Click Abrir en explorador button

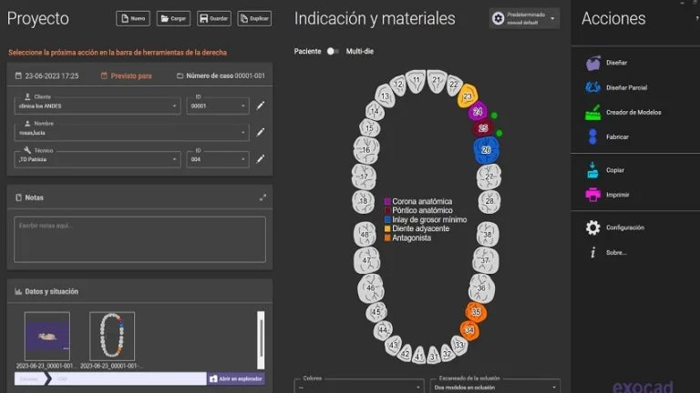click(236, 378)
